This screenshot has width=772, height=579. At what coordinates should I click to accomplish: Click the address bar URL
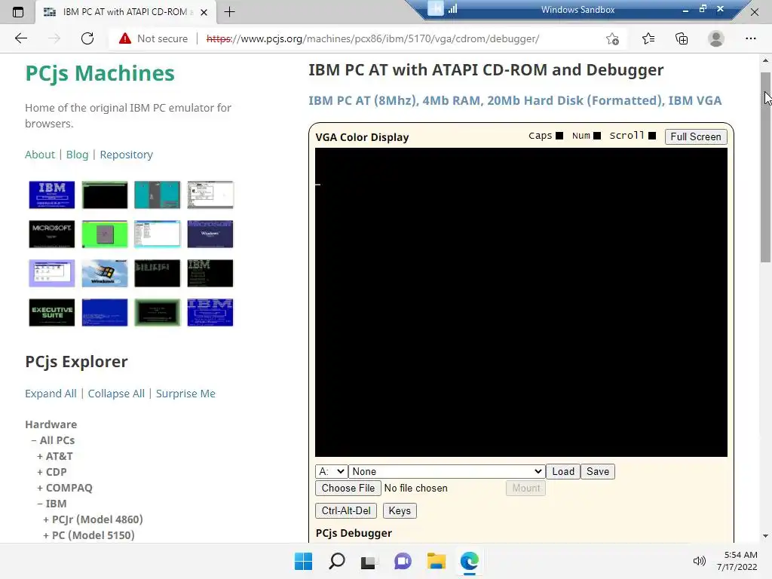coord(372,38)
